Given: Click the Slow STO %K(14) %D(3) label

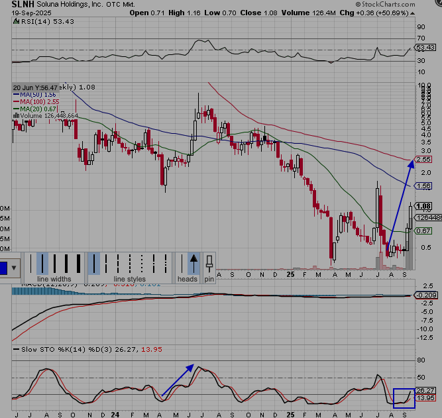Looking at the screenshot, I should click(x=66, y=350).
